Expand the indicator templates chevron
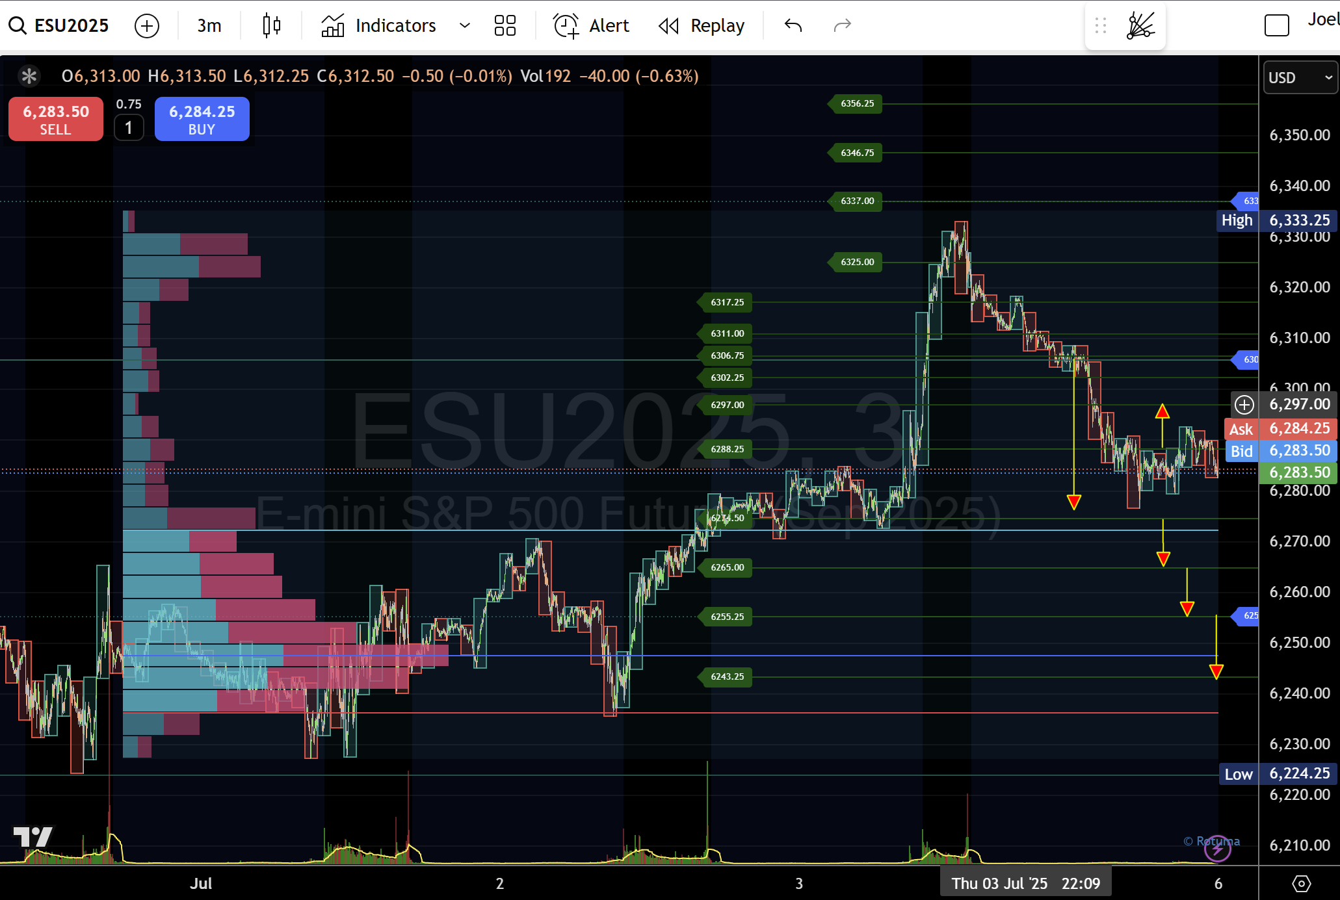The image size is (1340, 900). [x=464, y=25]
